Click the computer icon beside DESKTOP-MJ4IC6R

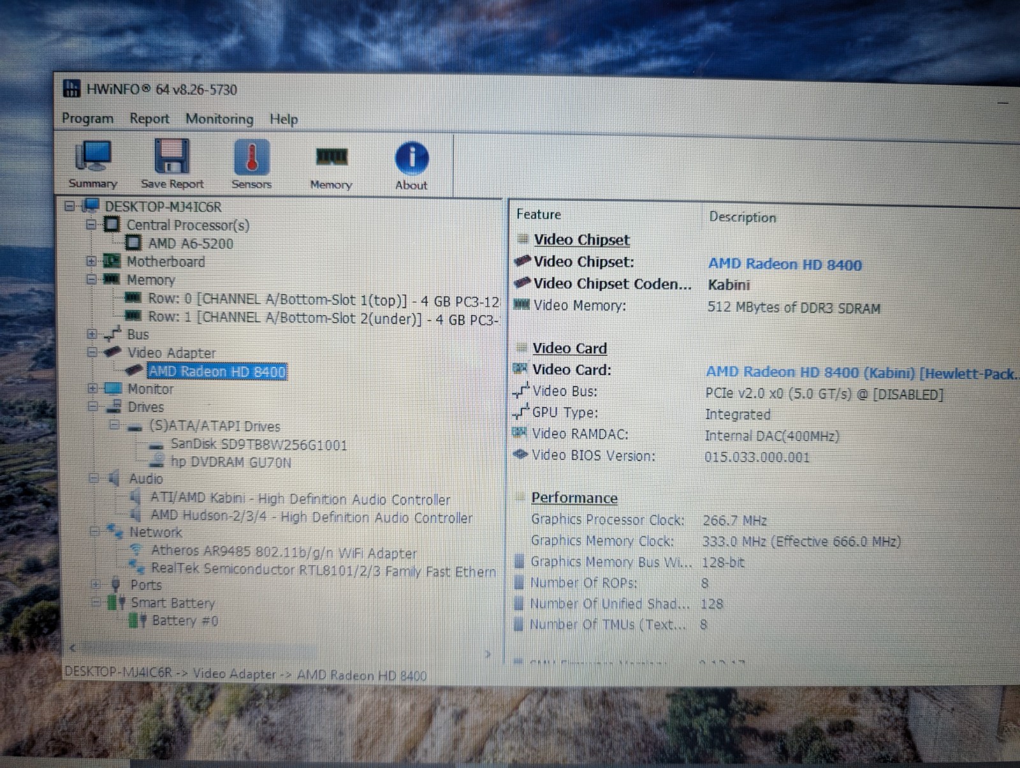(x=91, y=206)
